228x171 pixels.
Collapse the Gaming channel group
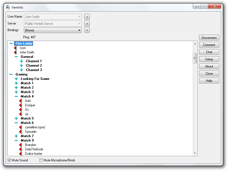(x=11, y=74)
